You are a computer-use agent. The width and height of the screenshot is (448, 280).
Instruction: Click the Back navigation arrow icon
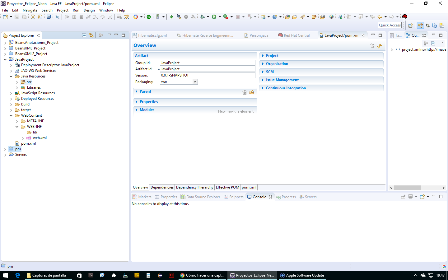point(380,17)
